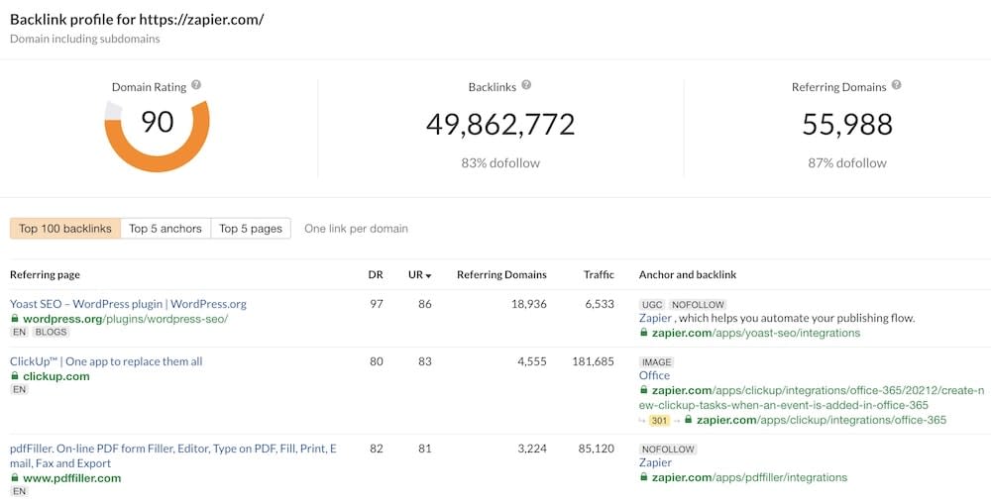The width and height of the screenshot is (991, 501).
Task: Sort table by Referring Domains column header
Action: point(501,275)
